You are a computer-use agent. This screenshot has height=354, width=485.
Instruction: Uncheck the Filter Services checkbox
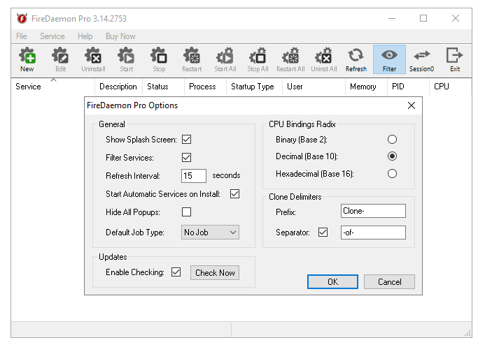[x=187, y=157]
